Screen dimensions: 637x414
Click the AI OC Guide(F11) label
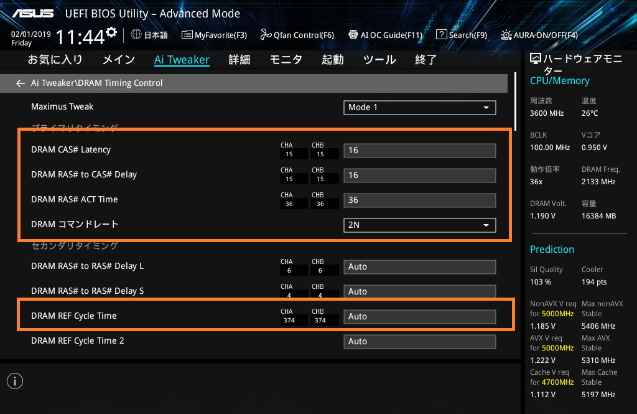pos(391,35)
